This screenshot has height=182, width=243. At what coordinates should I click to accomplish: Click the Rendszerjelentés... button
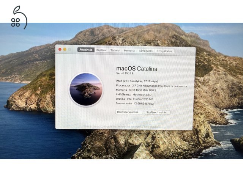pos(129,112)
